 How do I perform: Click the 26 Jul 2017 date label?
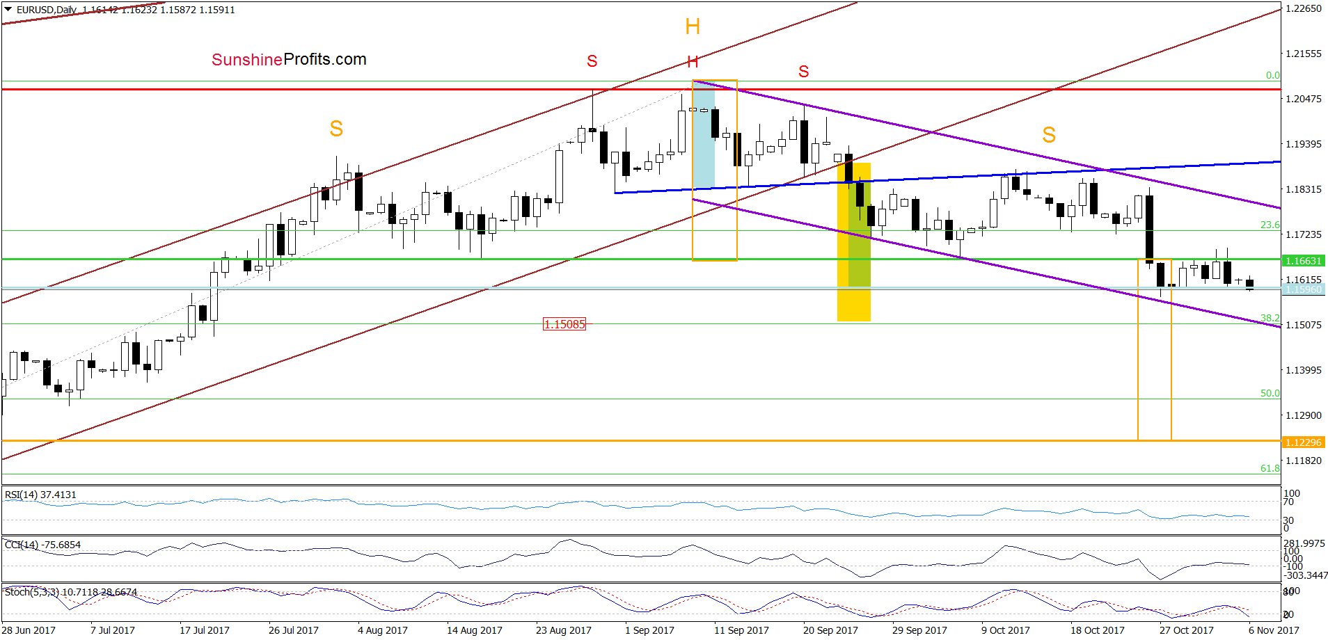[x=294, y=630]
